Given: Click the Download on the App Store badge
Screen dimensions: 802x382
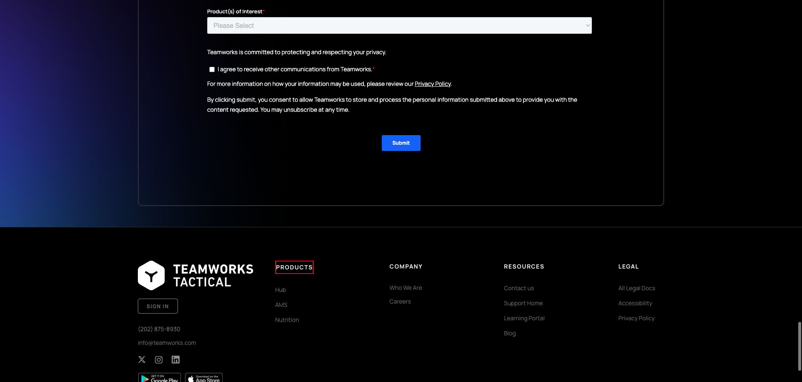Looking at the screenshot, I should [204, 378].
